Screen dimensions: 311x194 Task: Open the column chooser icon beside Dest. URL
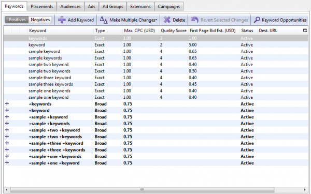point(305,31)
